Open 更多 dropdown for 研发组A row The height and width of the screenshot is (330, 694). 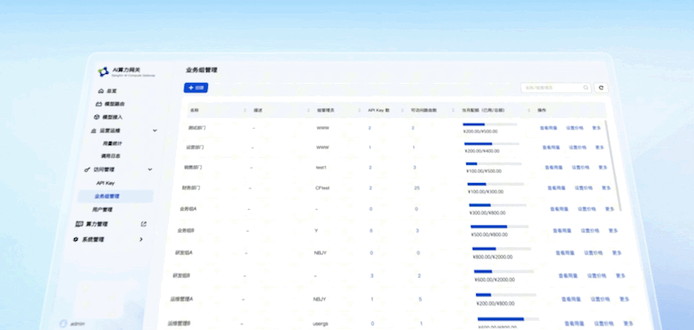tap(617, 252)
